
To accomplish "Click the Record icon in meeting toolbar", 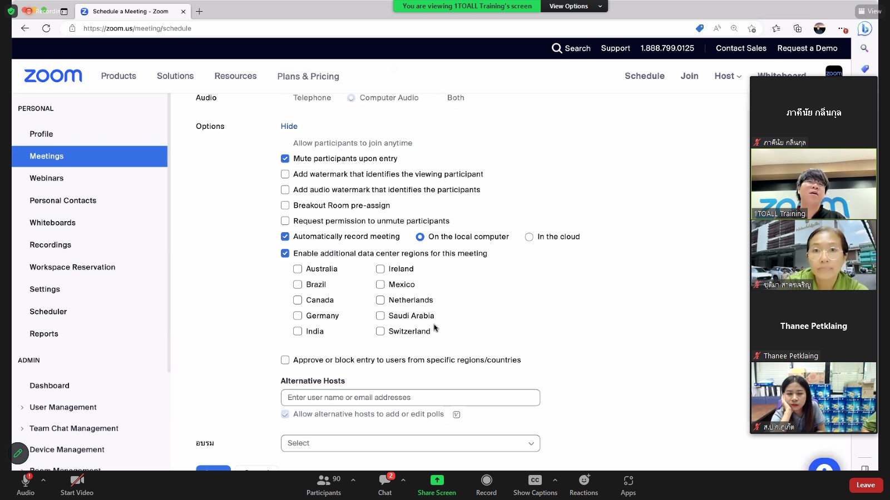I will pyautogui.click(x=486, y=480).
